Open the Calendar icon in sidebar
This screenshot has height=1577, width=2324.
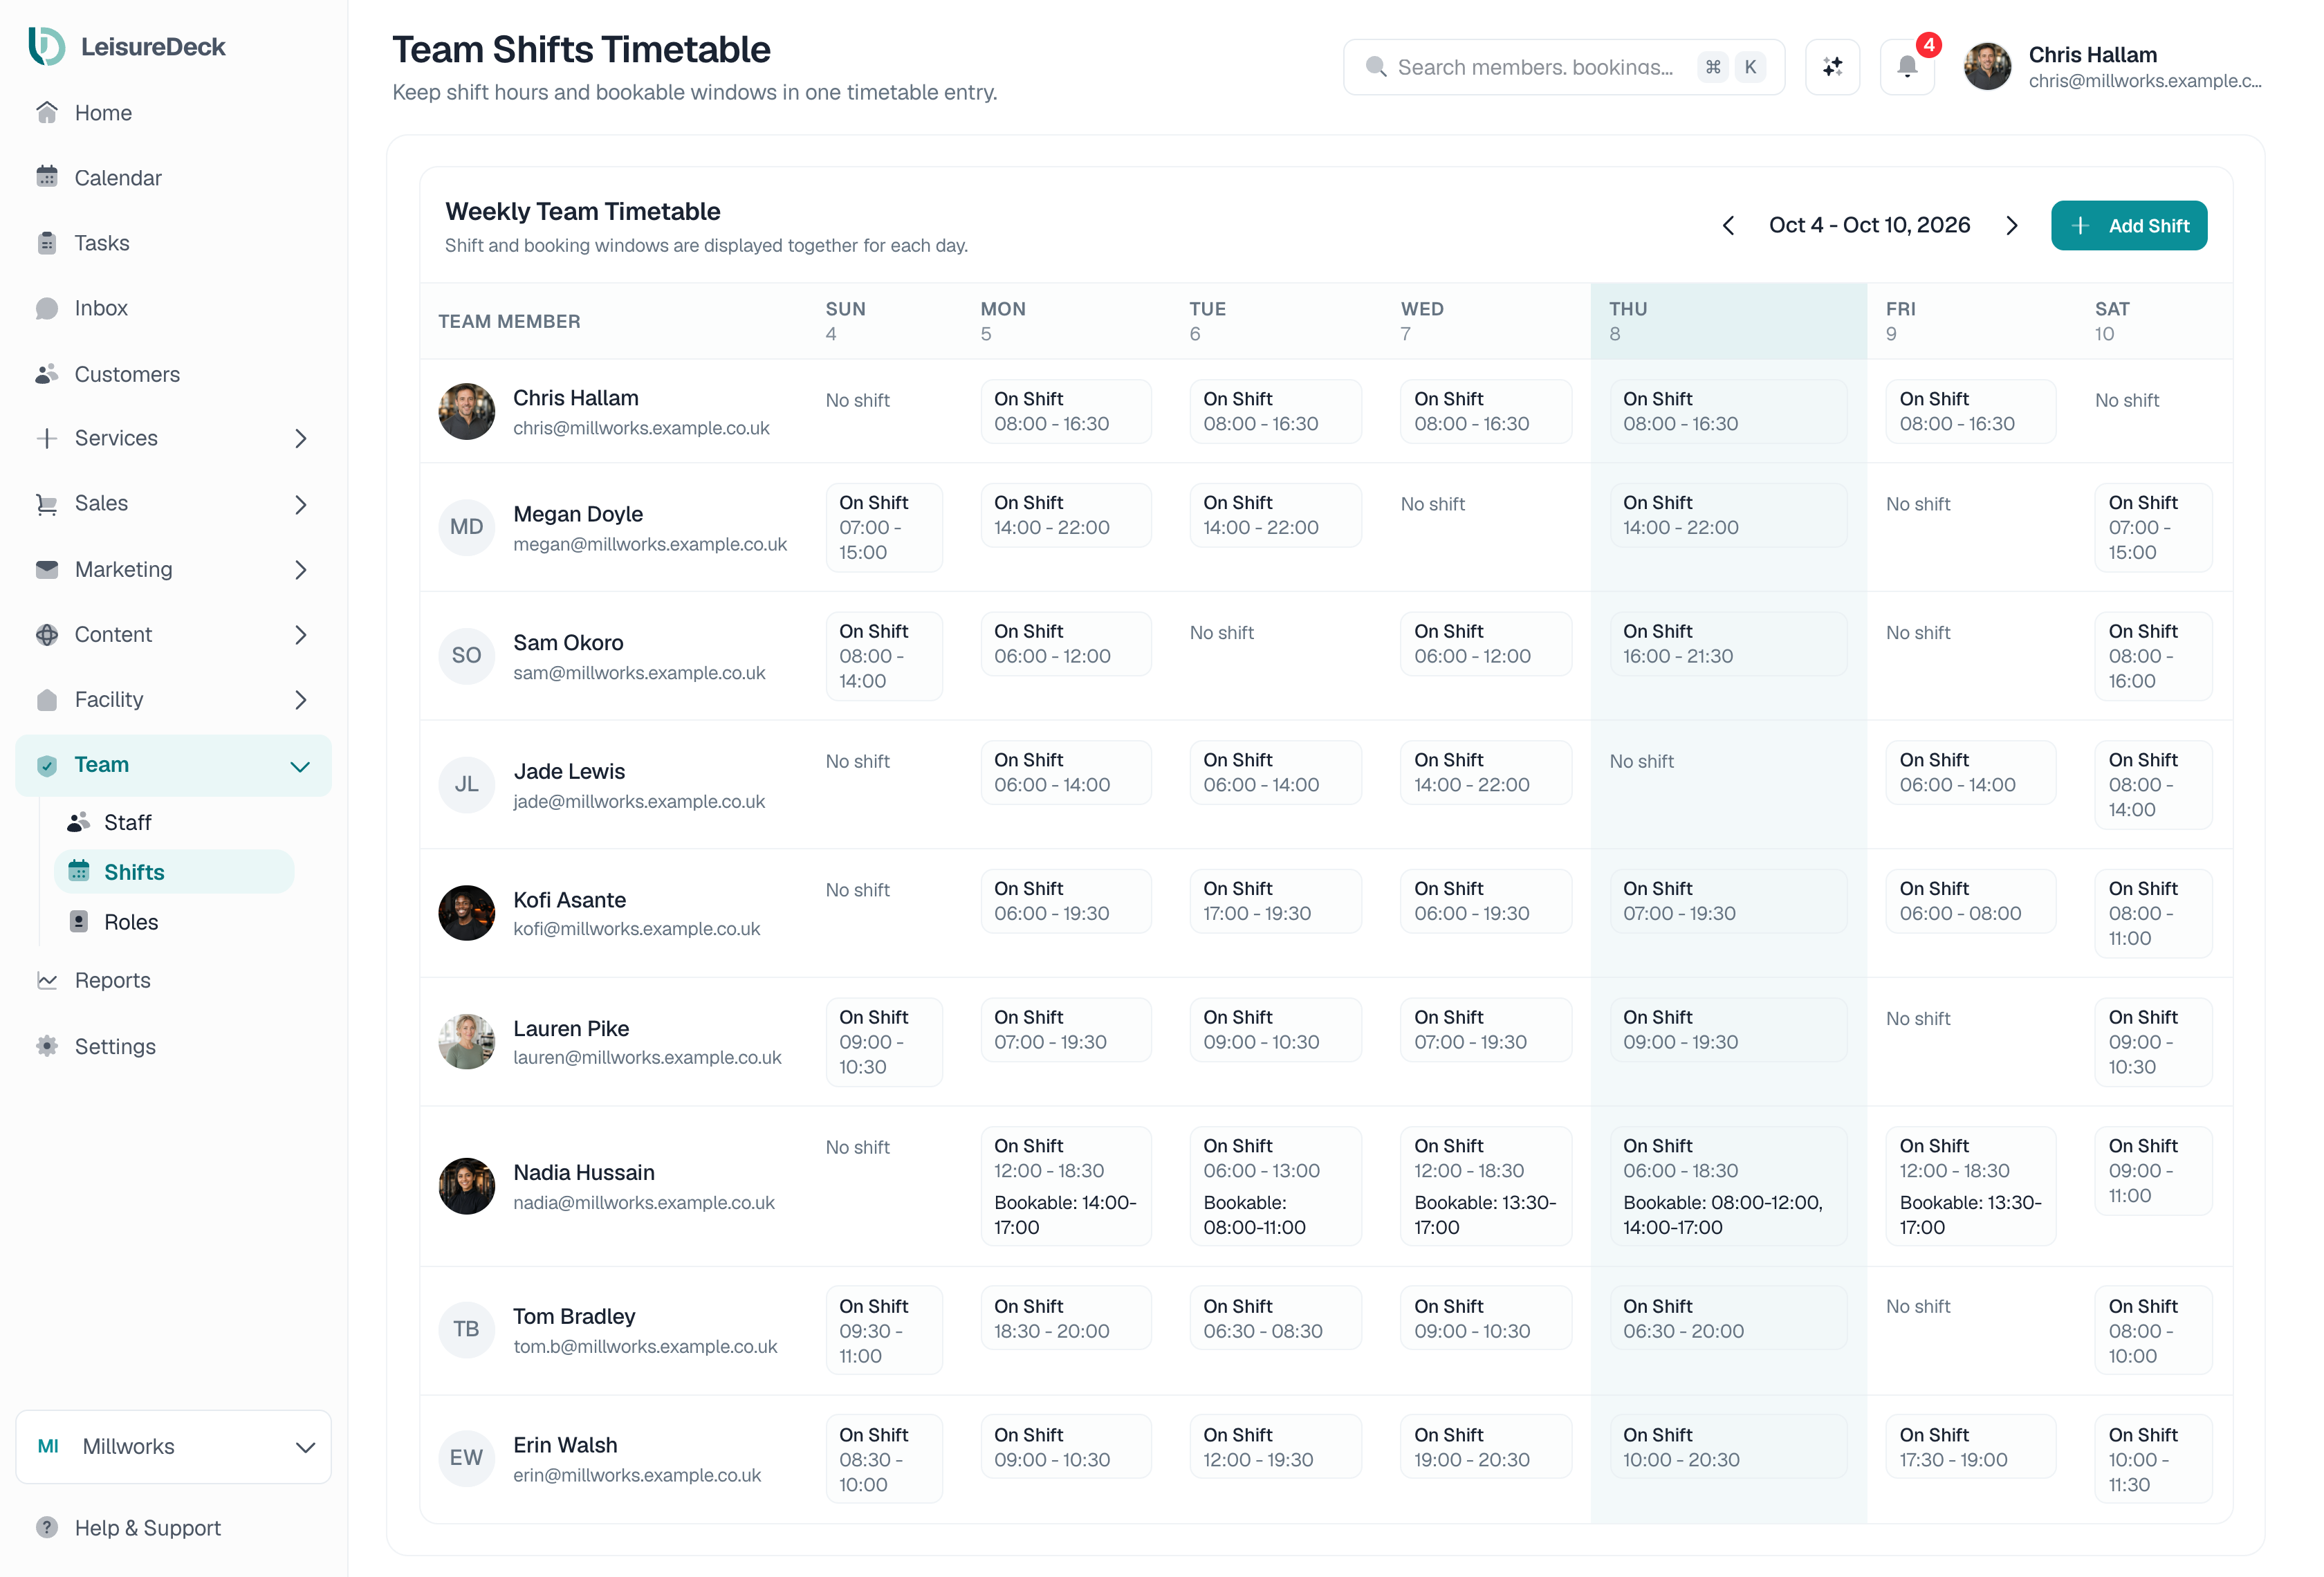click(x=47, y=178)
